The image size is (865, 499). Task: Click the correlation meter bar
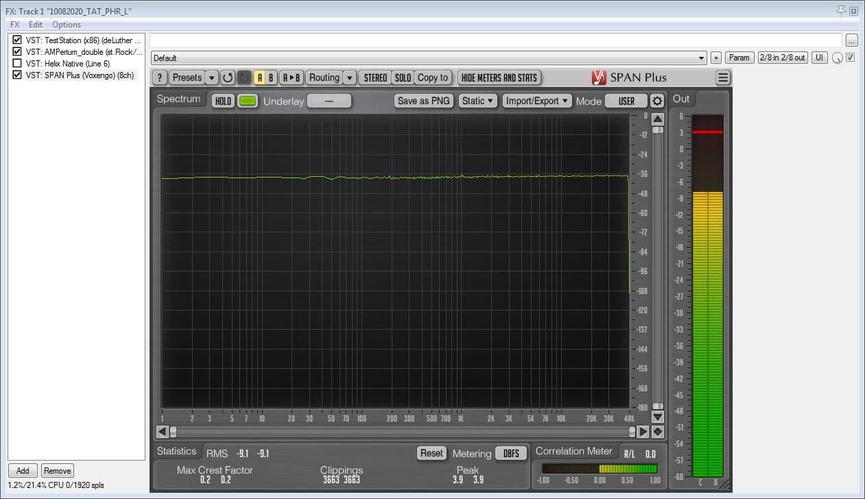(x=600, y=469)
